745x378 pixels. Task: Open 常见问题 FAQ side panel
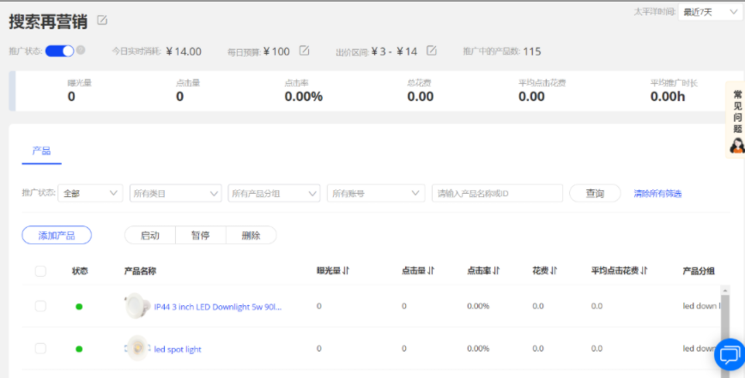[x=736, y=120]
